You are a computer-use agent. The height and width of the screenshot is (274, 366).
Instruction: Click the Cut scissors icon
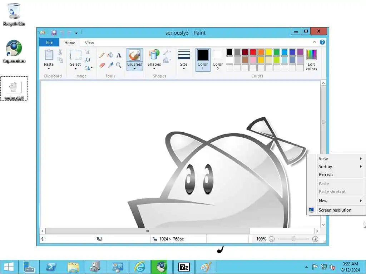pos(60,52)
